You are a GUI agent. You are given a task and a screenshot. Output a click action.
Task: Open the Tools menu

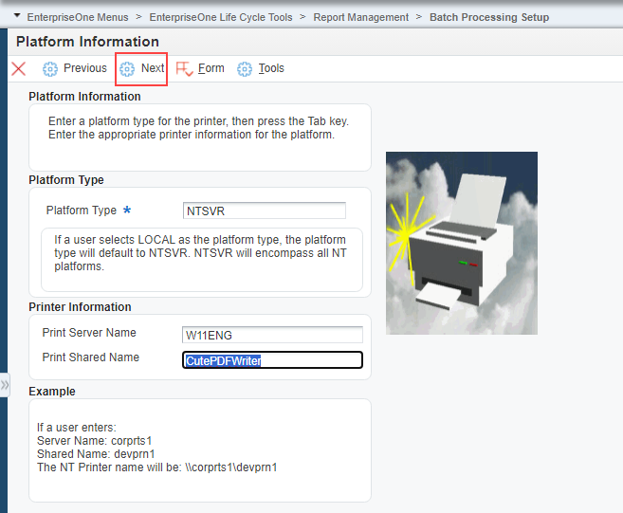[261, 68]
